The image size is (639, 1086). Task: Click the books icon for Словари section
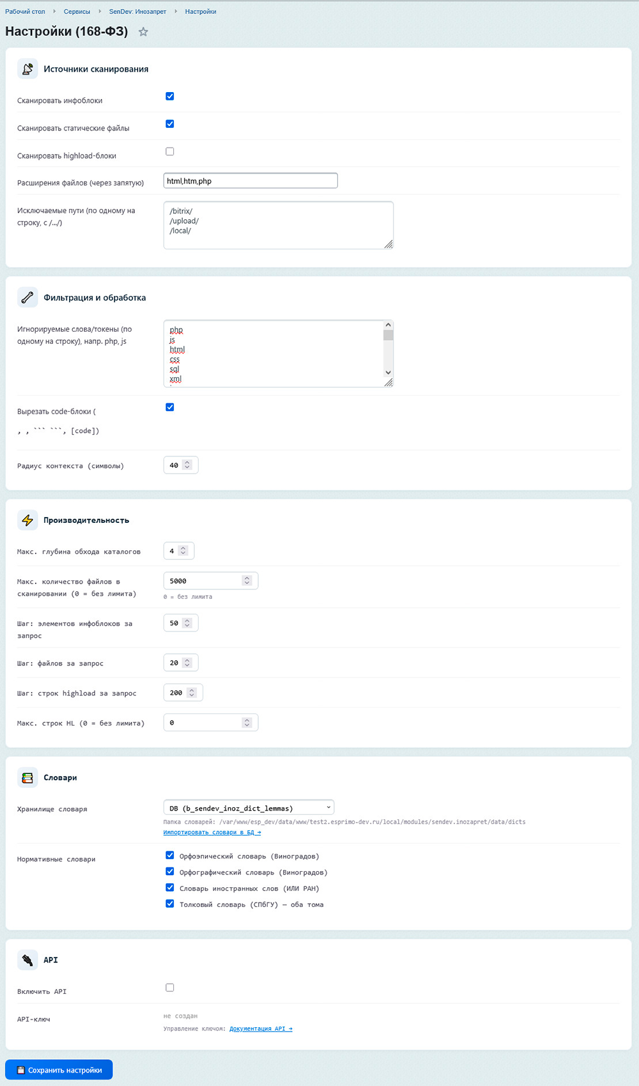click(x=27, y=778)
